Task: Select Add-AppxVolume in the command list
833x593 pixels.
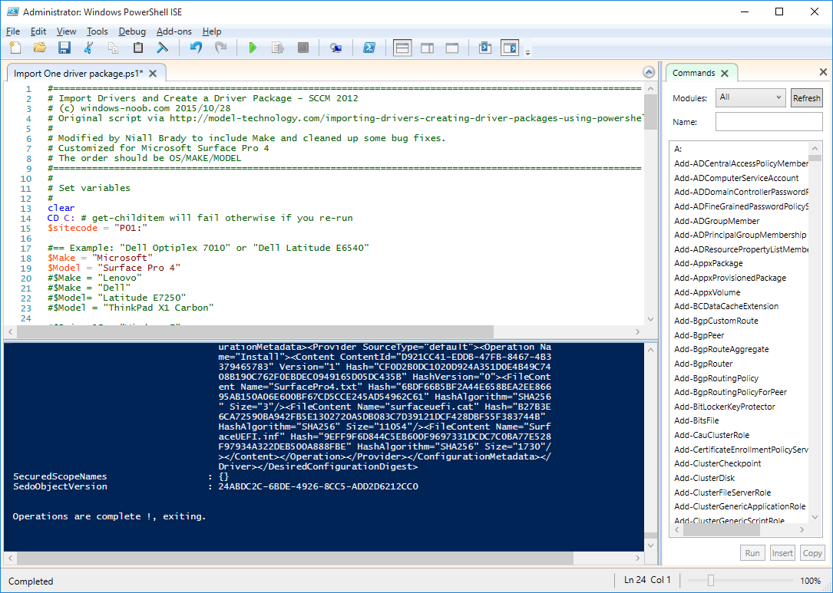Action: (707, 292)
